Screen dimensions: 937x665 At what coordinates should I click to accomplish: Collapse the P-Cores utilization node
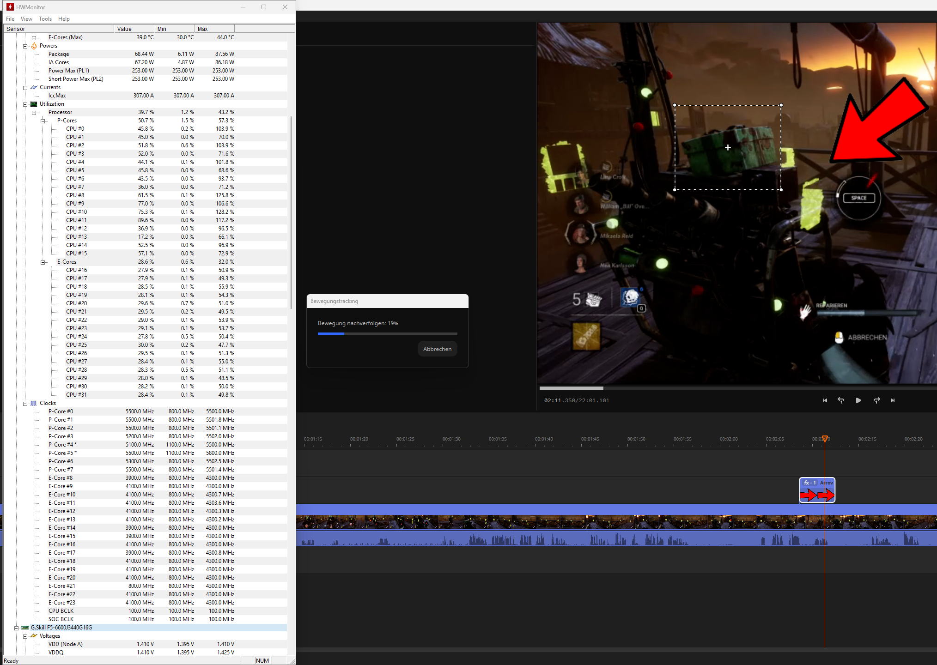click(43, 121)
